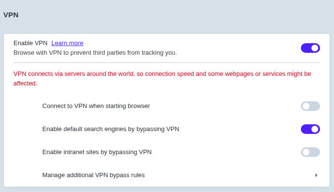Click the divider line below Enable VPN

166,63
